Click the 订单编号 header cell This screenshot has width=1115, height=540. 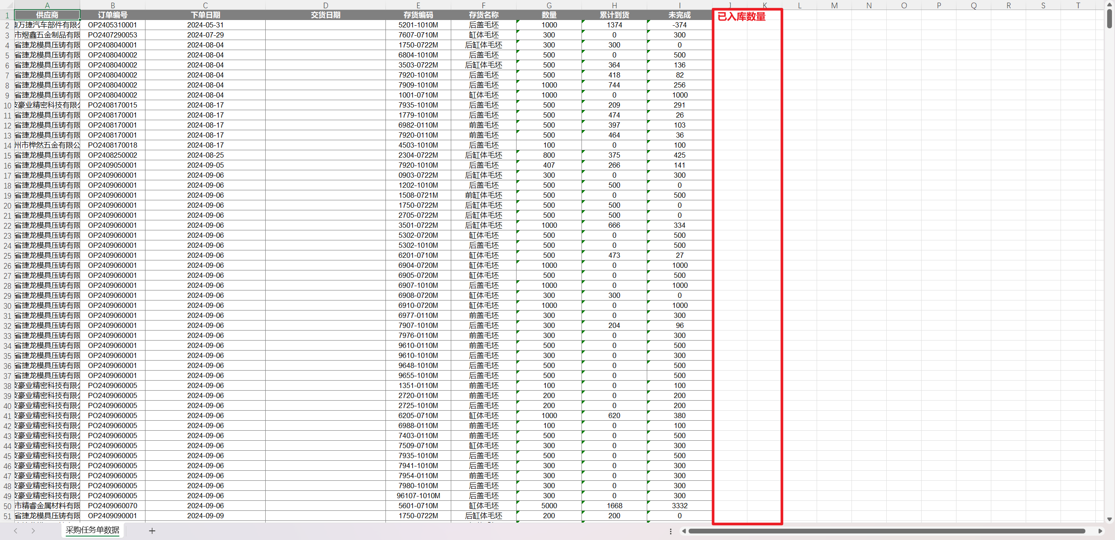click(x=112, y=15)
